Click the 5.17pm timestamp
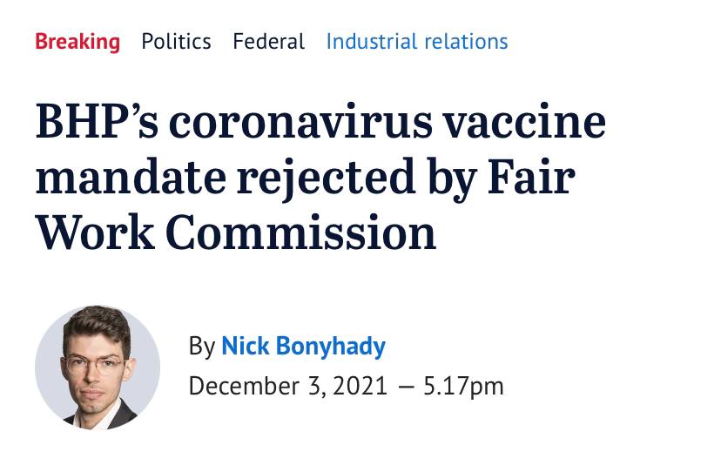The height and width of the screenshot is (472, 721). (x=463, y=387)
